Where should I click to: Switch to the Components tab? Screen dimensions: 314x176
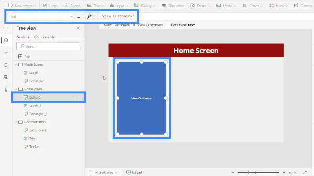point(44,37)
